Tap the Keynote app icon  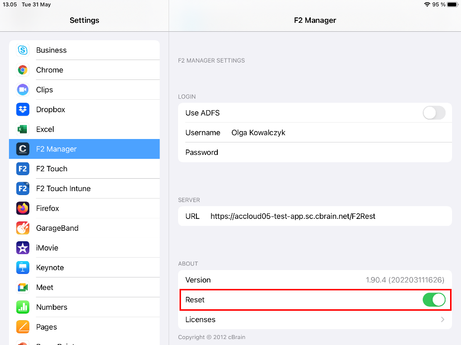(22, 268)
